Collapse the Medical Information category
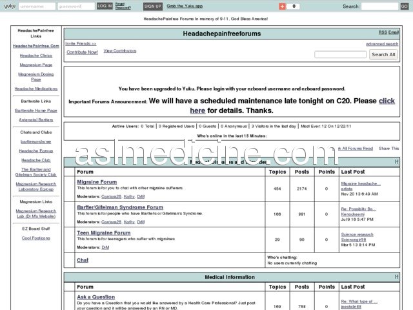This screenshot has width=413, height=310. click(397, 276)
